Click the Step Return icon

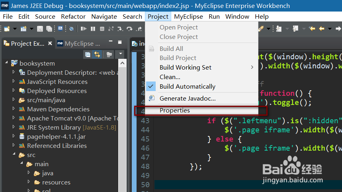139,29
